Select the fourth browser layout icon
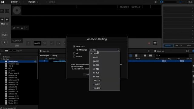 15,51
